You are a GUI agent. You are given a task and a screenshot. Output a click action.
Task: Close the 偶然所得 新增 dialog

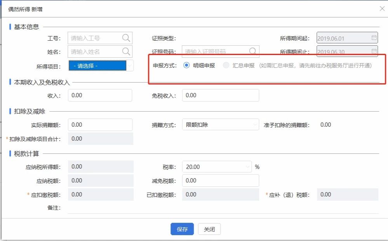[382, 9]
